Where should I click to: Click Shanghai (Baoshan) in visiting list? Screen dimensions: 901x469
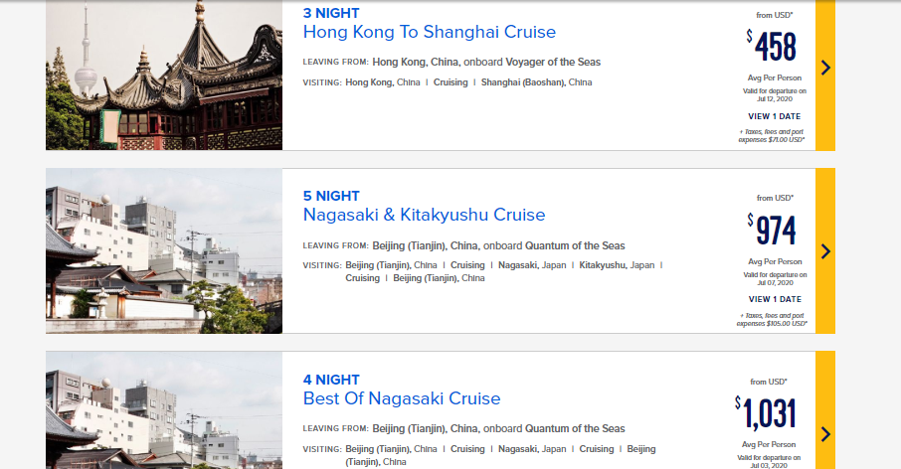click(536, 82)
